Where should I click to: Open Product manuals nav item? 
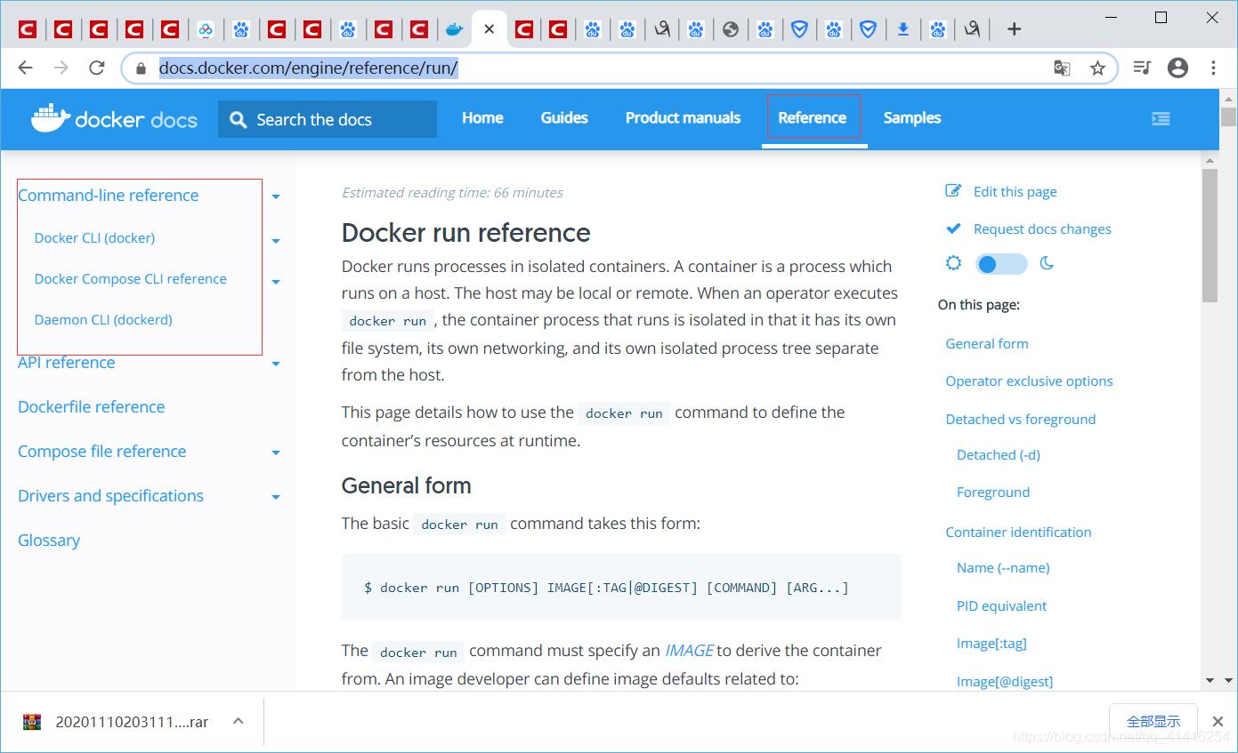click(683, 117)
